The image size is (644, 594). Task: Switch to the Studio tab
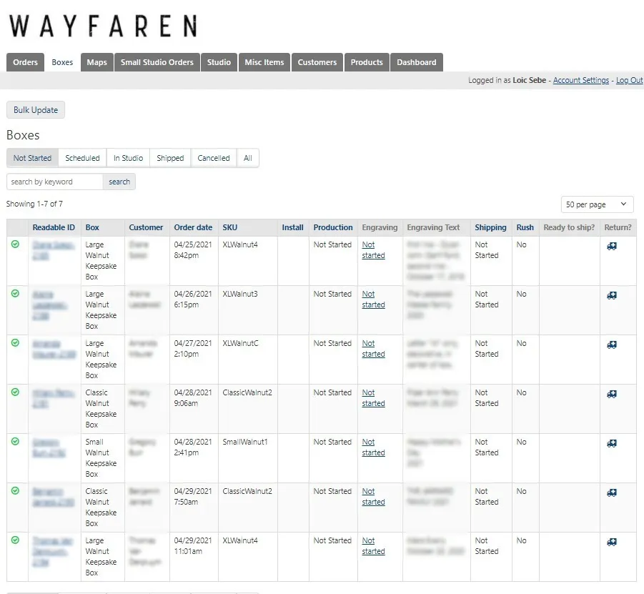click(219, 62)
